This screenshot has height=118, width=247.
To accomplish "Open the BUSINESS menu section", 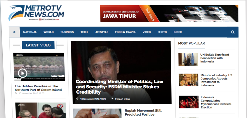I will point(67,32).
